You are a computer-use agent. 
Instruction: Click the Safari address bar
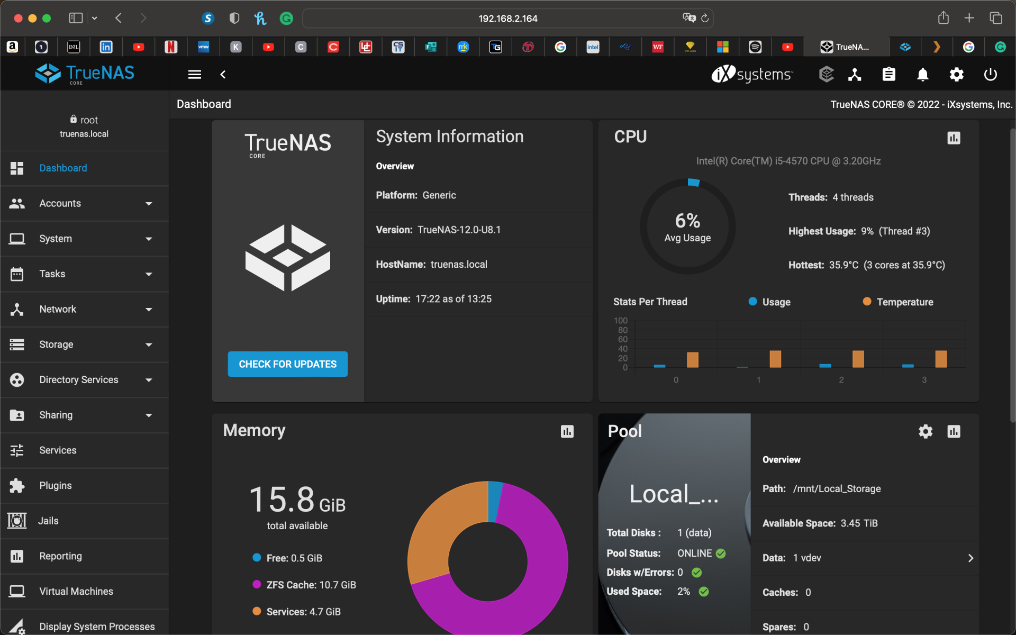click(x=508, y=19)
